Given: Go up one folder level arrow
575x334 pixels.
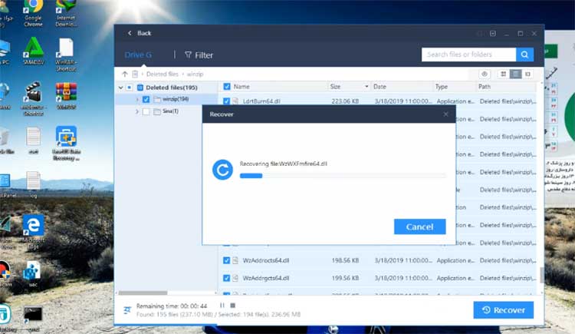Looking at the screenshot, I should pyautogui.click(x=125, y=74).
